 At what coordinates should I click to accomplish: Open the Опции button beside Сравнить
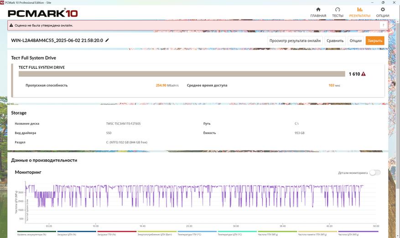(356, 41)
